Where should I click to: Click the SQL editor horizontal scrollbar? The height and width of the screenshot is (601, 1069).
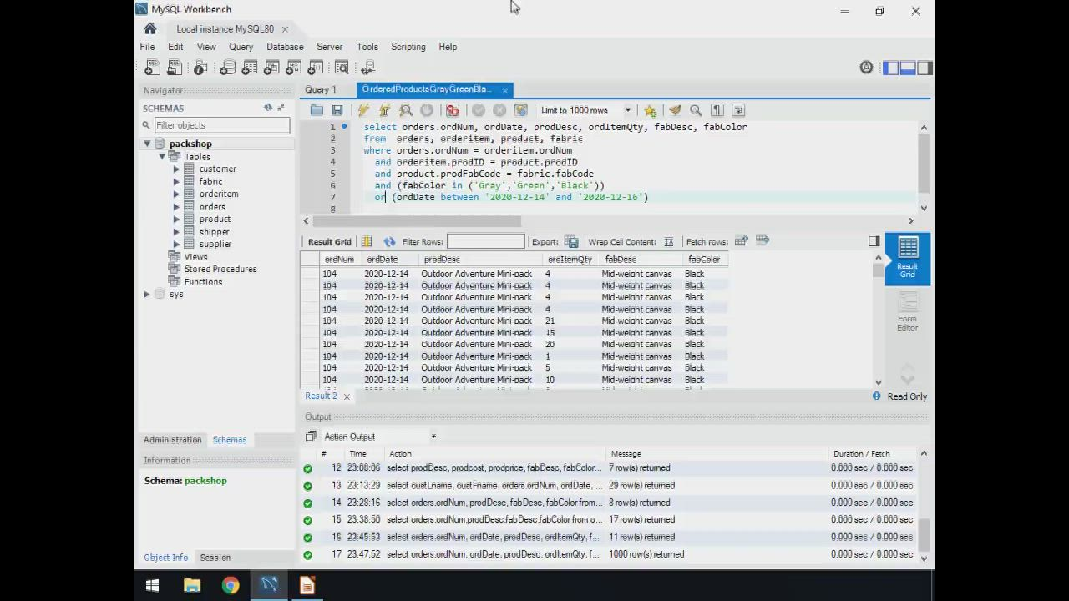(x=418, y=221)
